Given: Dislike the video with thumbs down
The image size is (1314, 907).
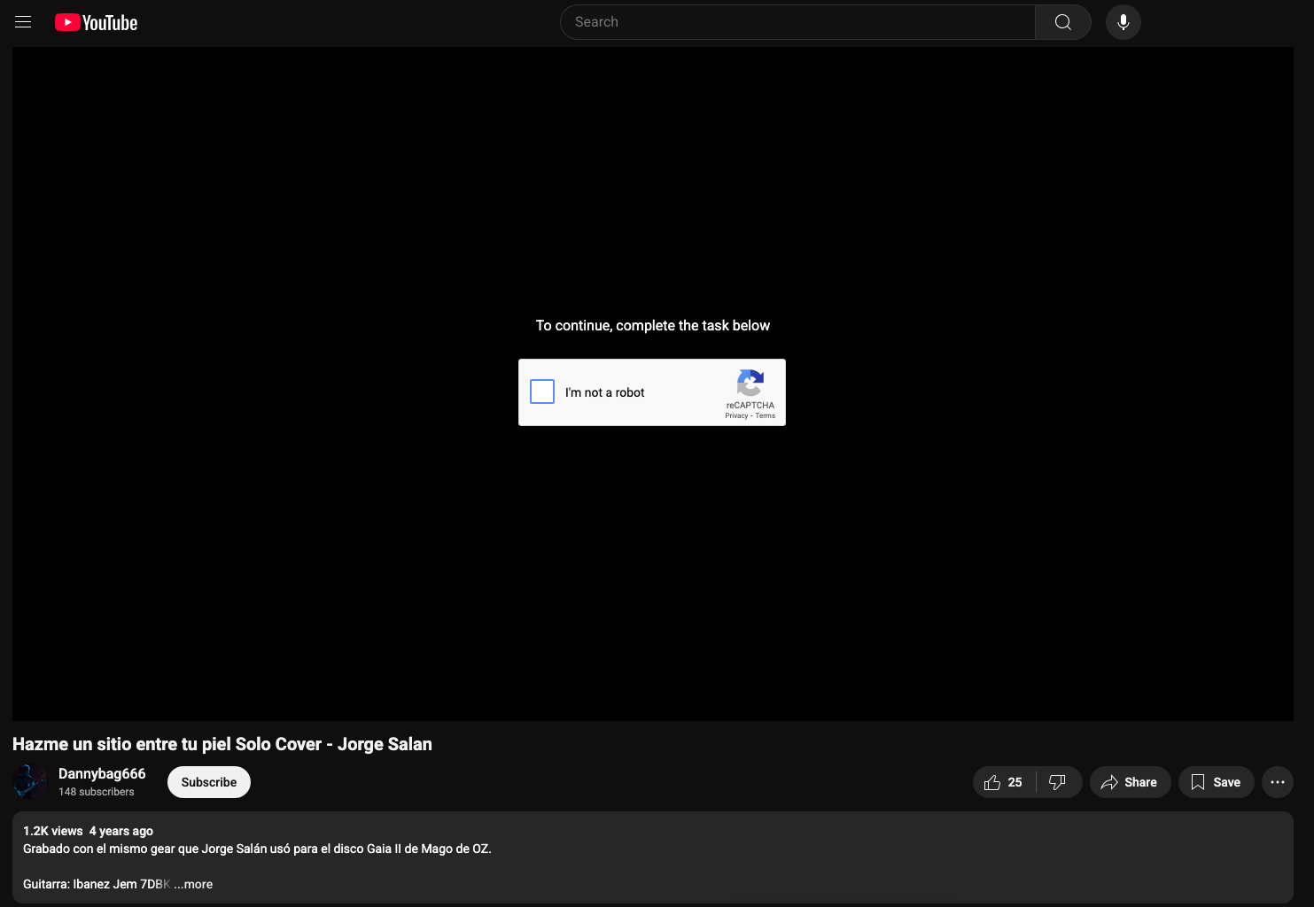Looking at the screenshot, I should tap(1058, 782).
